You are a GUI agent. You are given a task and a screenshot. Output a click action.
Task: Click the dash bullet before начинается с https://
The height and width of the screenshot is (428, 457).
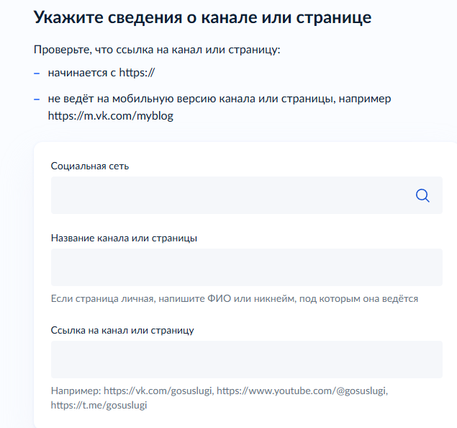37,73
